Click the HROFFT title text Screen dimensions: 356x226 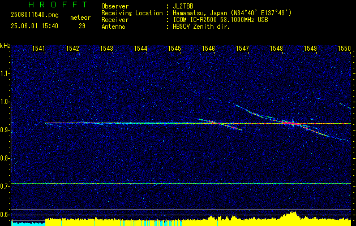(58, 5)
